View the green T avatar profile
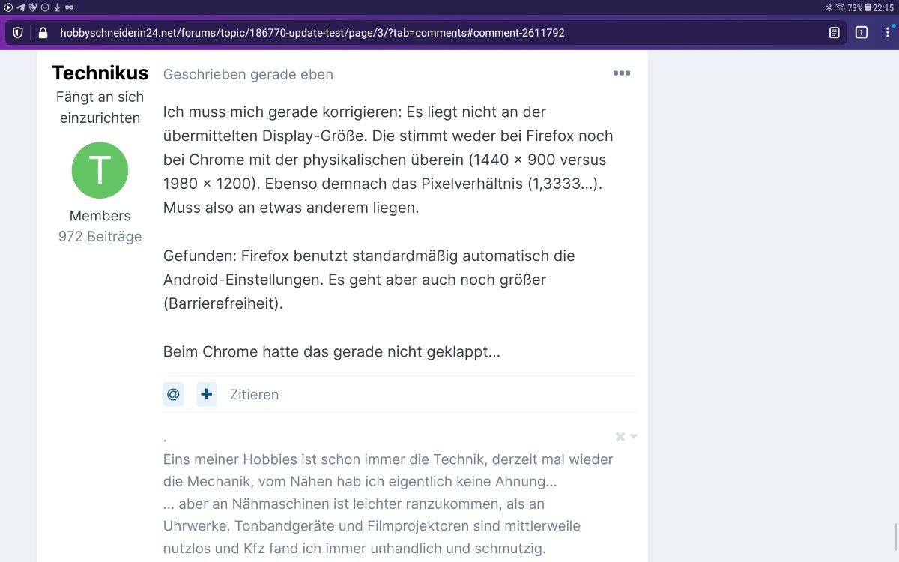The height and width of the screenshot is (562, 899). pos(100,170)
